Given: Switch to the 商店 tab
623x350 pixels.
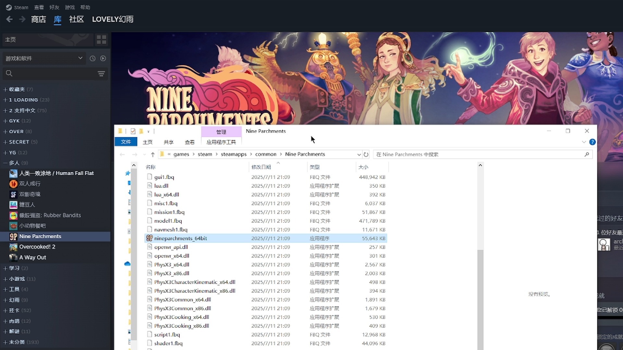Looking at the screenshot, I should (38, 19).
